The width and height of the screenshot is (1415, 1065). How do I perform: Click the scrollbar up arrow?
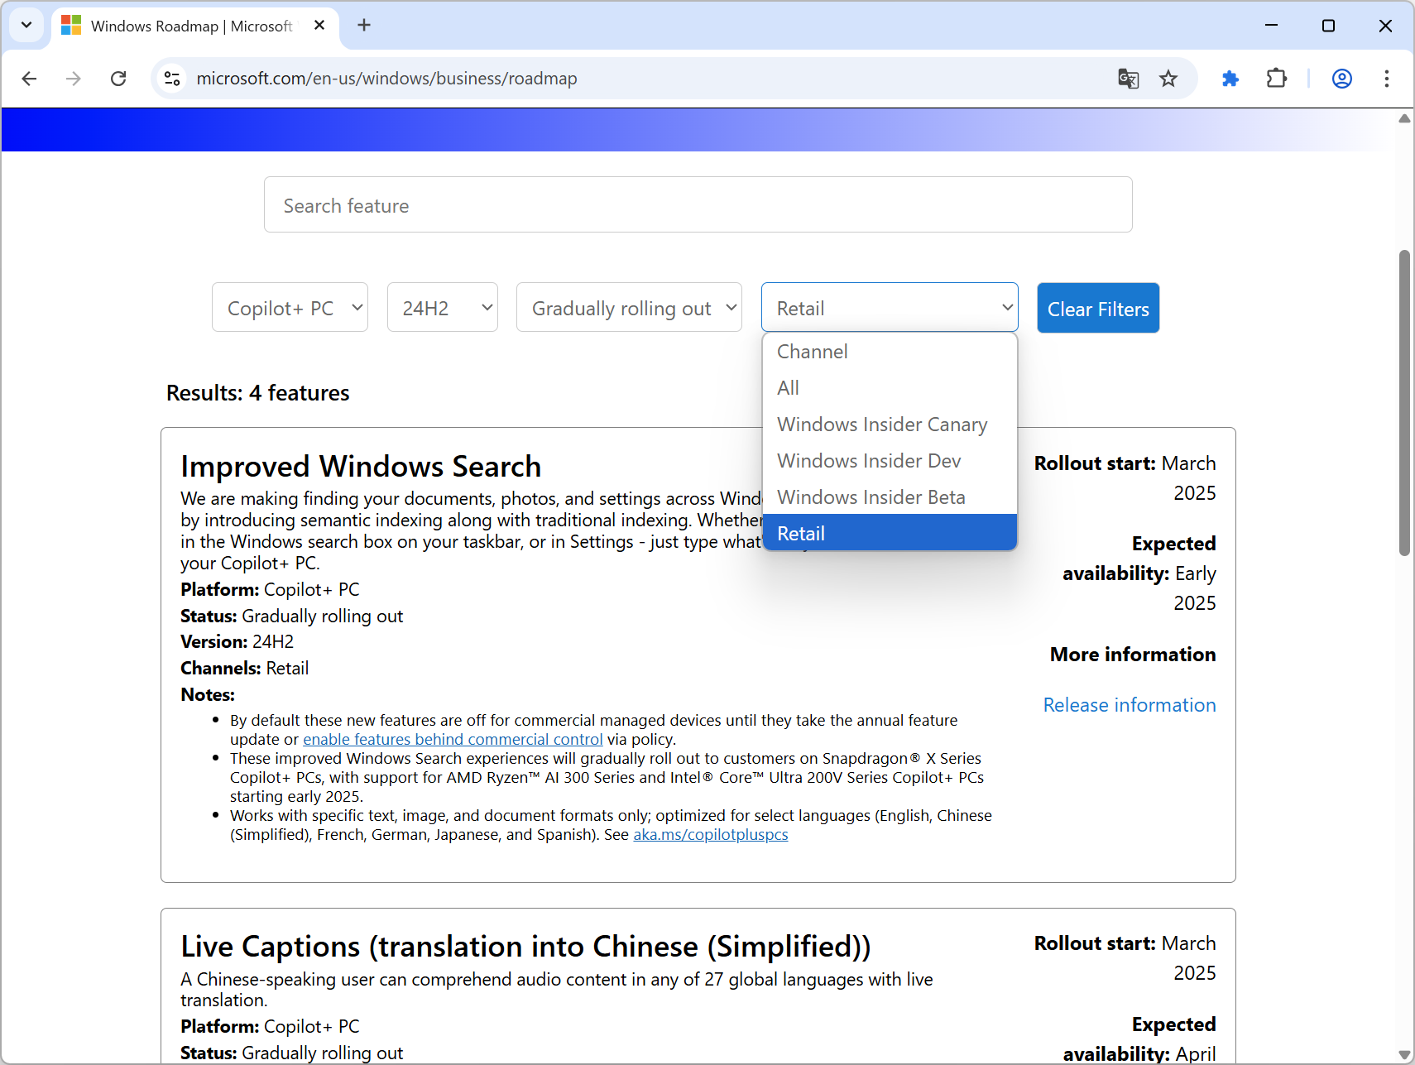(x=1404, y=118)
